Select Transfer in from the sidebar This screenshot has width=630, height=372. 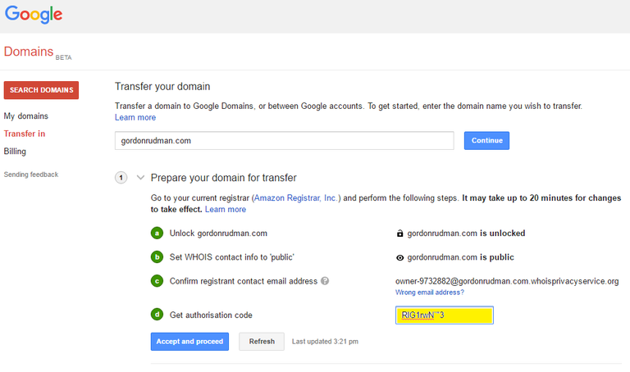click(x=25, y=134)
